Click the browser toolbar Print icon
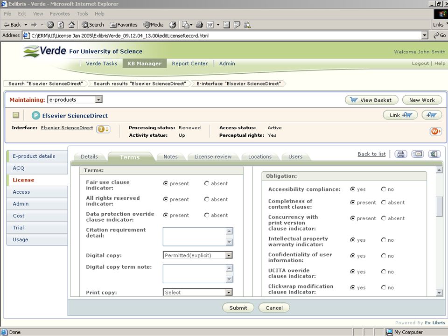 coord(199,25)
